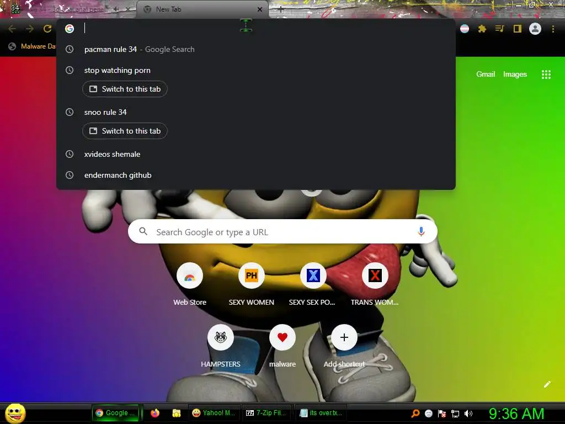Click the clock icon beside 'pacman rule 34'

70,49
